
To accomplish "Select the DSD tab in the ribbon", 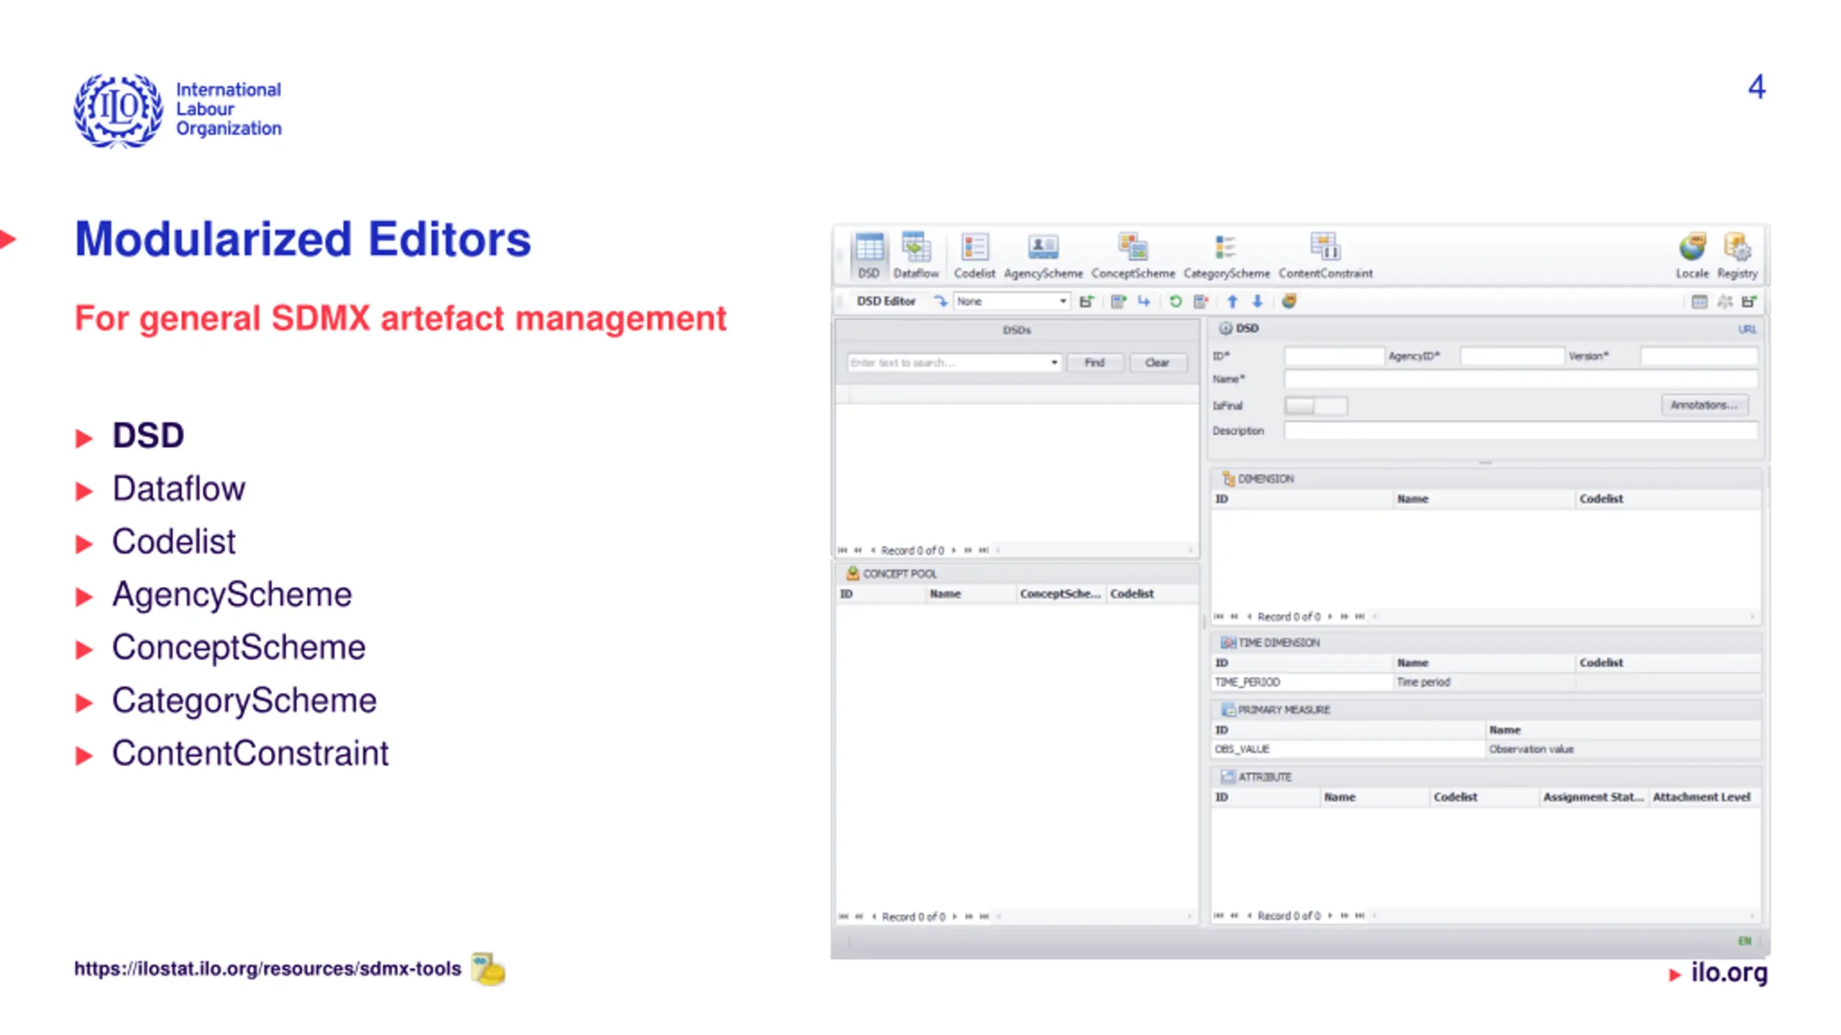I will point(869,255).
